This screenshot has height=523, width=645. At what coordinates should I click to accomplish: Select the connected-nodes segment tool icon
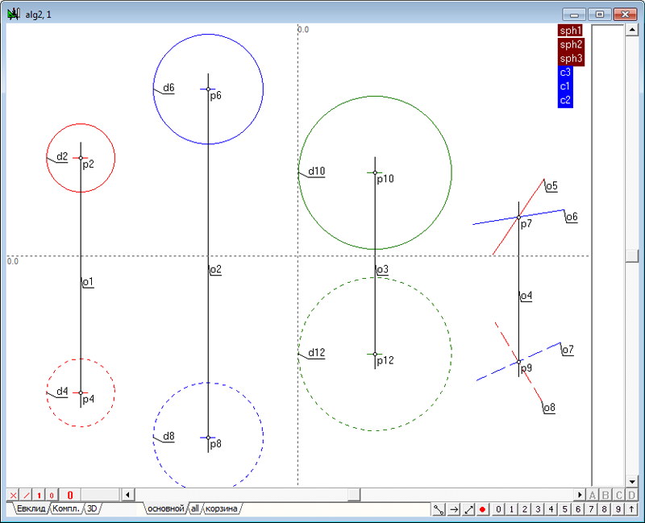pyautogui.click(x=439, y=509)
